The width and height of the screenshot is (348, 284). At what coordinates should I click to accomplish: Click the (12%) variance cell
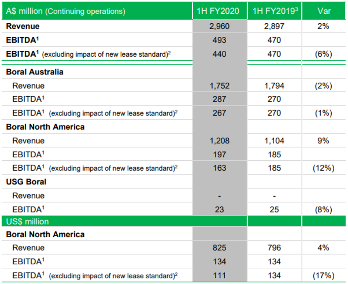(324, 168)
